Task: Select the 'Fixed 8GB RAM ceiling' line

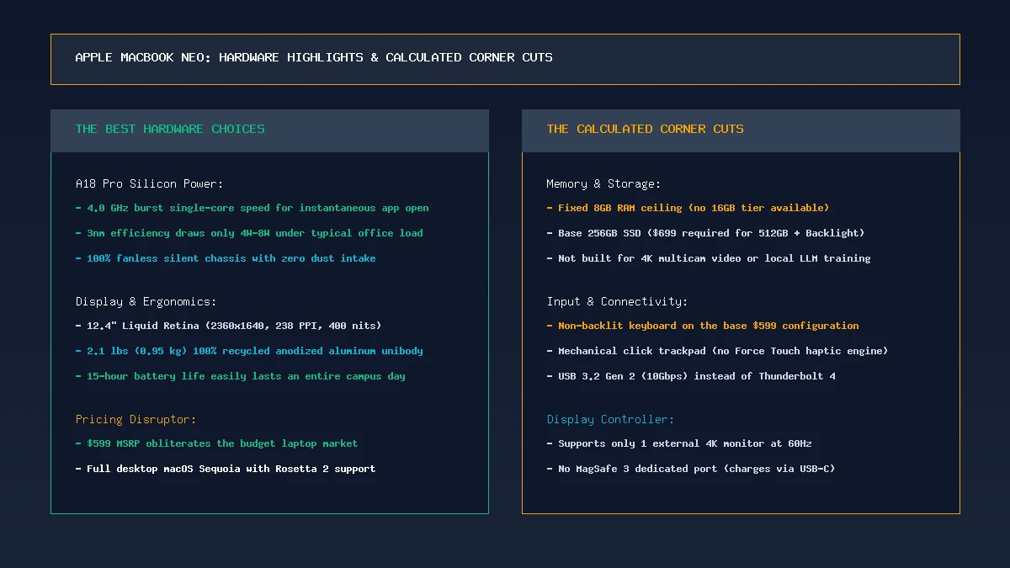Action: [x=688, y=208]
